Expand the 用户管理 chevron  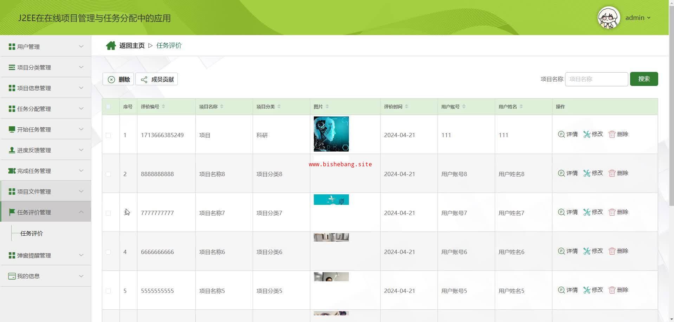point(81,46)
